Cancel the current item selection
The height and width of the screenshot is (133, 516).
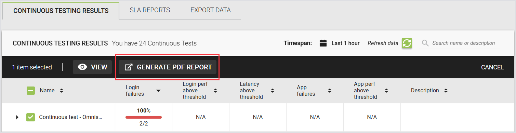click(492, 67)
